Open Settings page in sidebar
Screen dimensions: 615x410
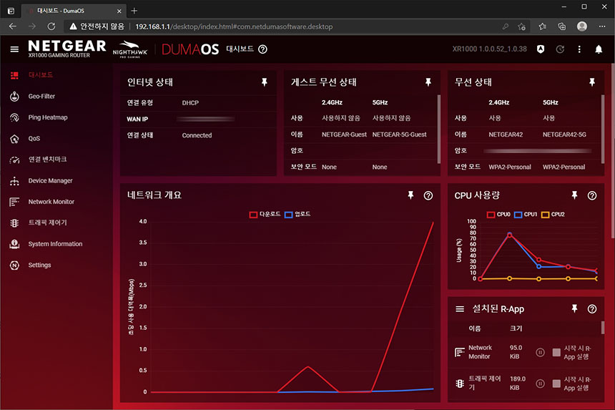39,265
